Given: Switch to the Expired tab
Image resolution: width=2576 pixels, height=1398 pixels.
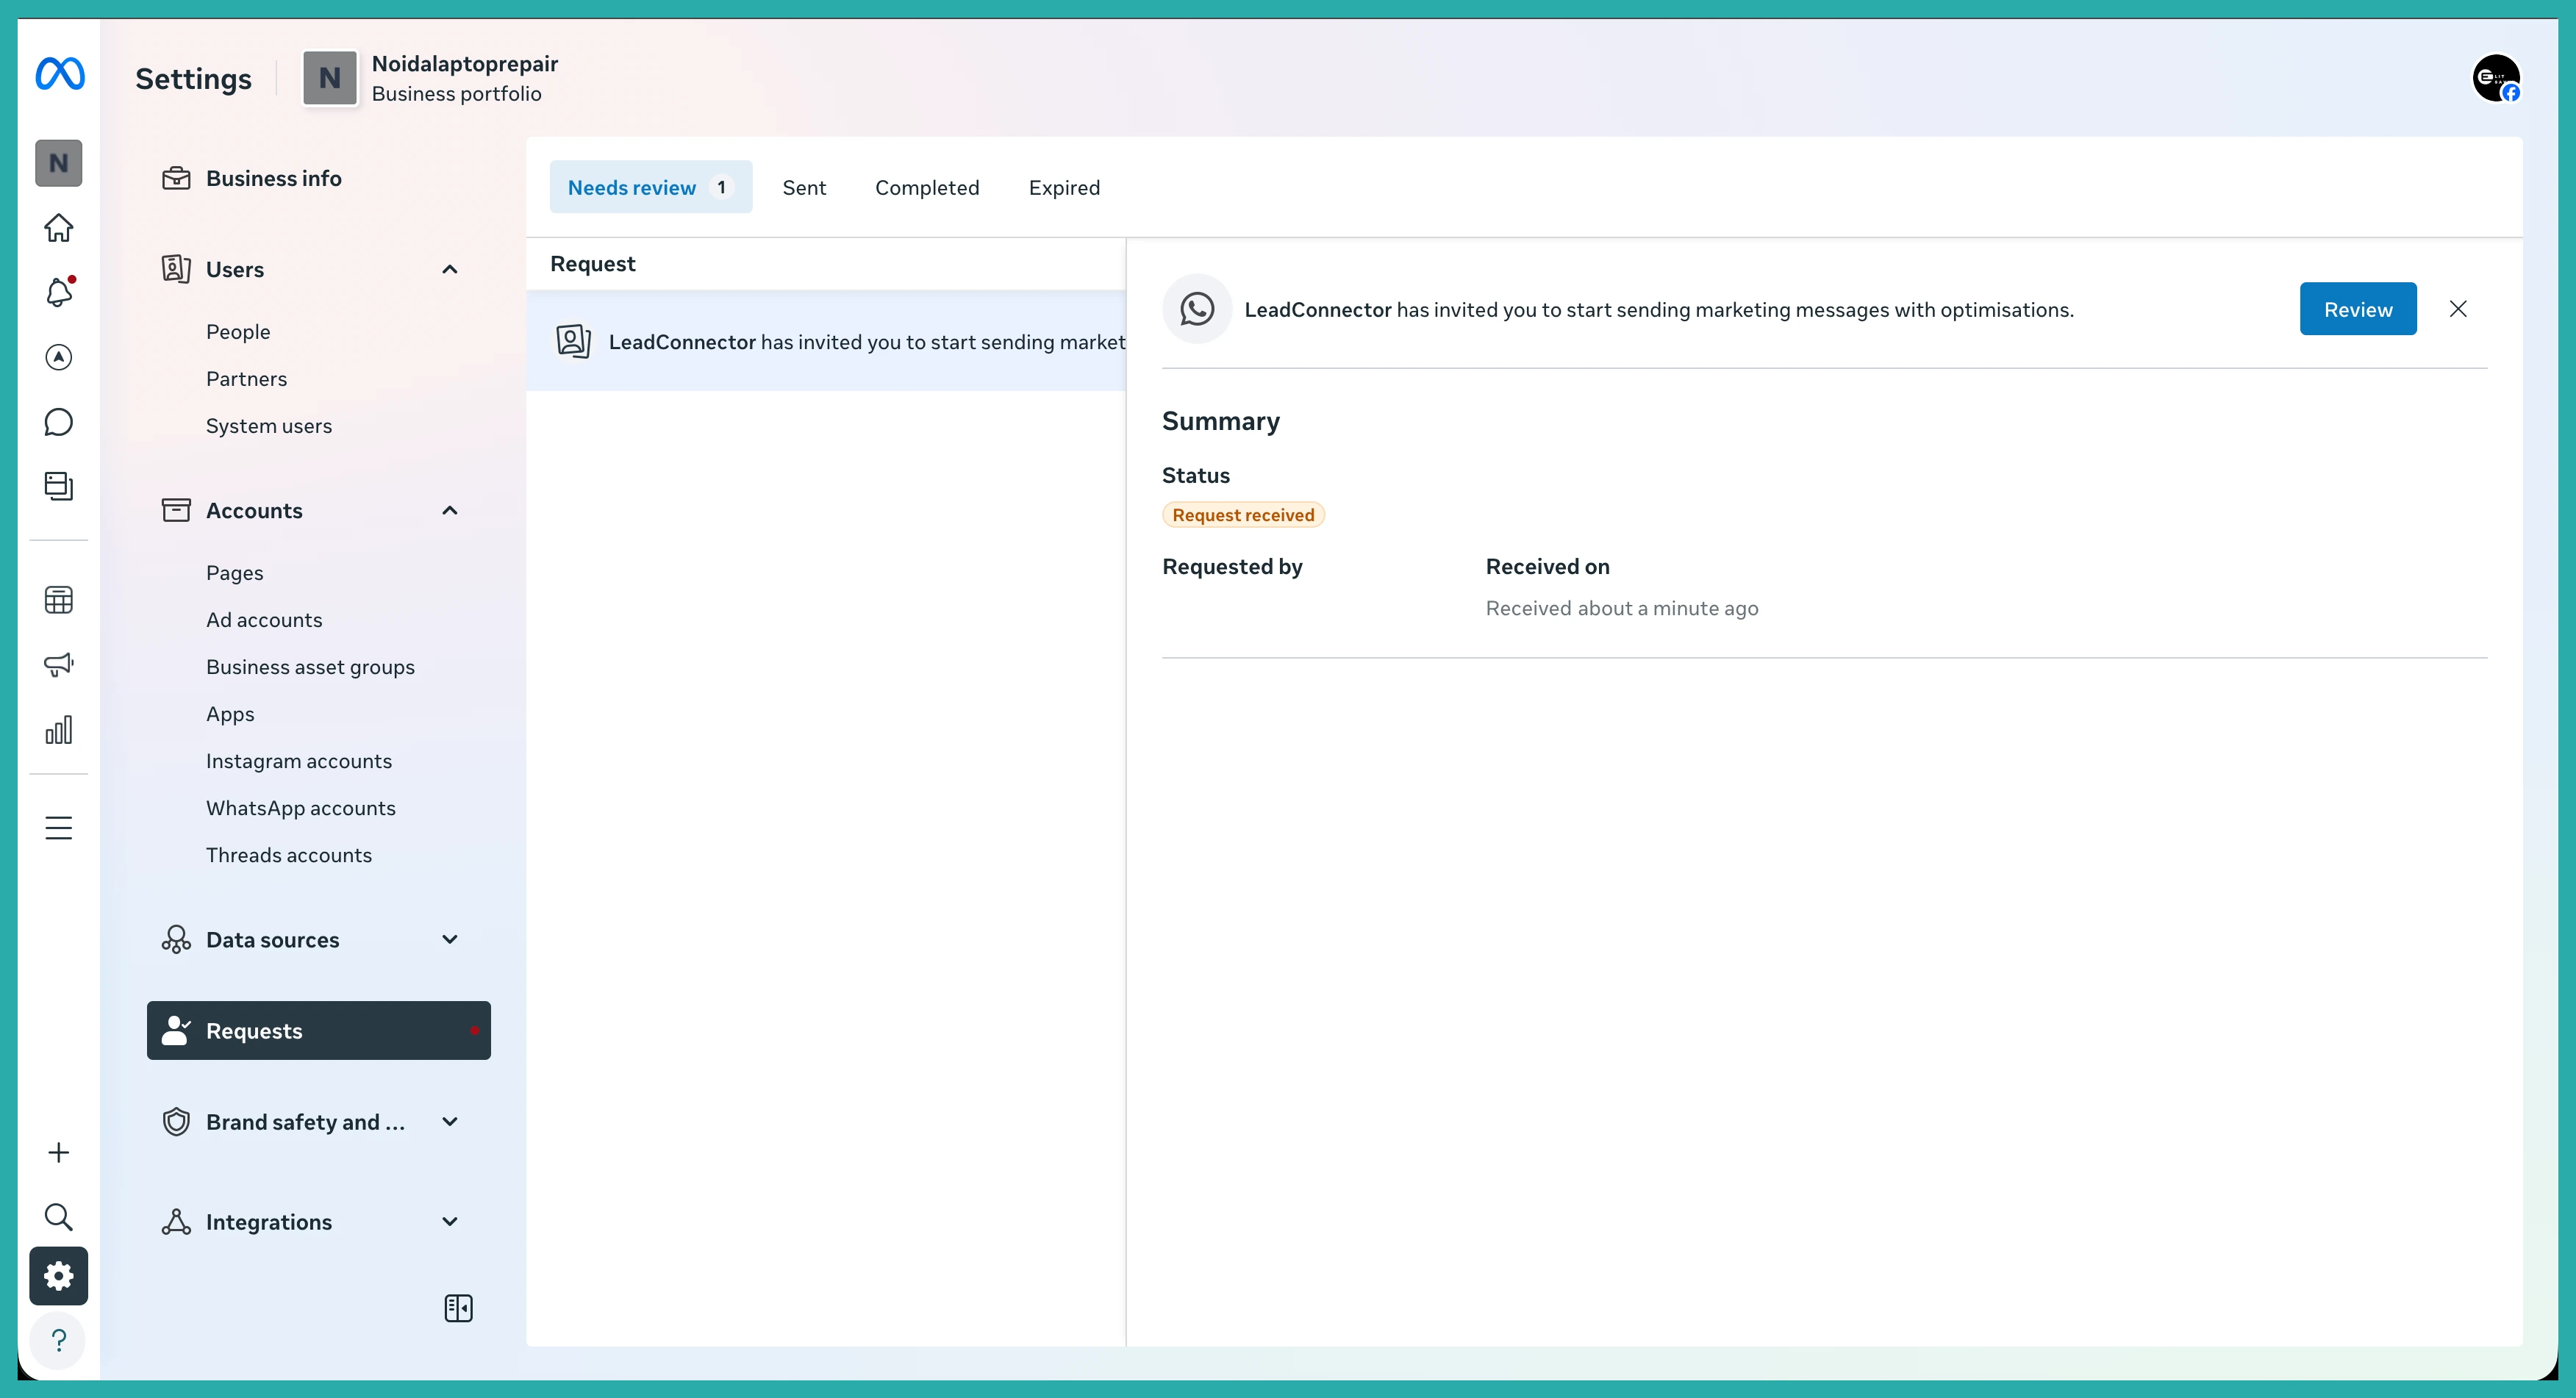Looking at the screenshot, I should coord(1064,187).
